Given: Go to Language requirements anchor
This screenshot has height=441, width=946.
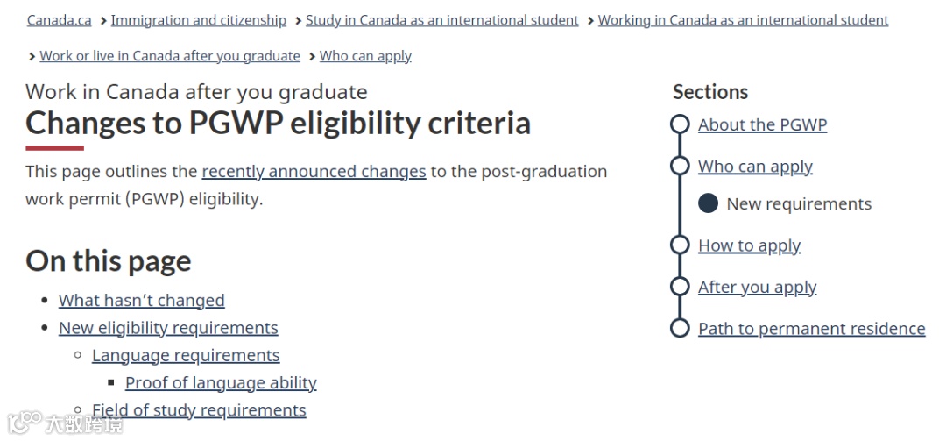Looking at the screenshot, I should 186,355.
